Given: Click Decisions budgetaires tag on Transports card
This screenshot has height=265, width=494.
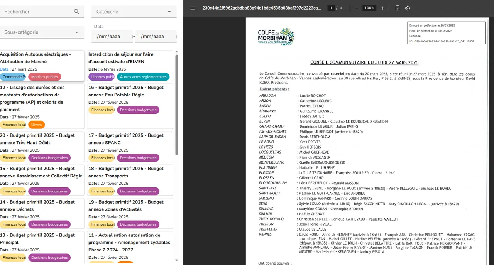Looking at the screenshot, I should click(138, 191).
